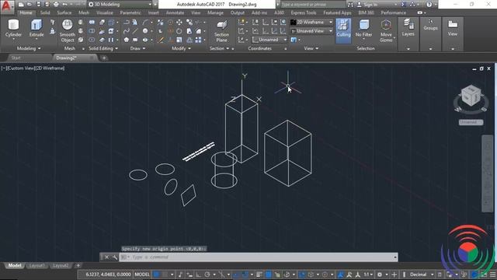Screen dimensions: 497x280
Task: Click the ViewCube in drawing area
Action: 471,96
